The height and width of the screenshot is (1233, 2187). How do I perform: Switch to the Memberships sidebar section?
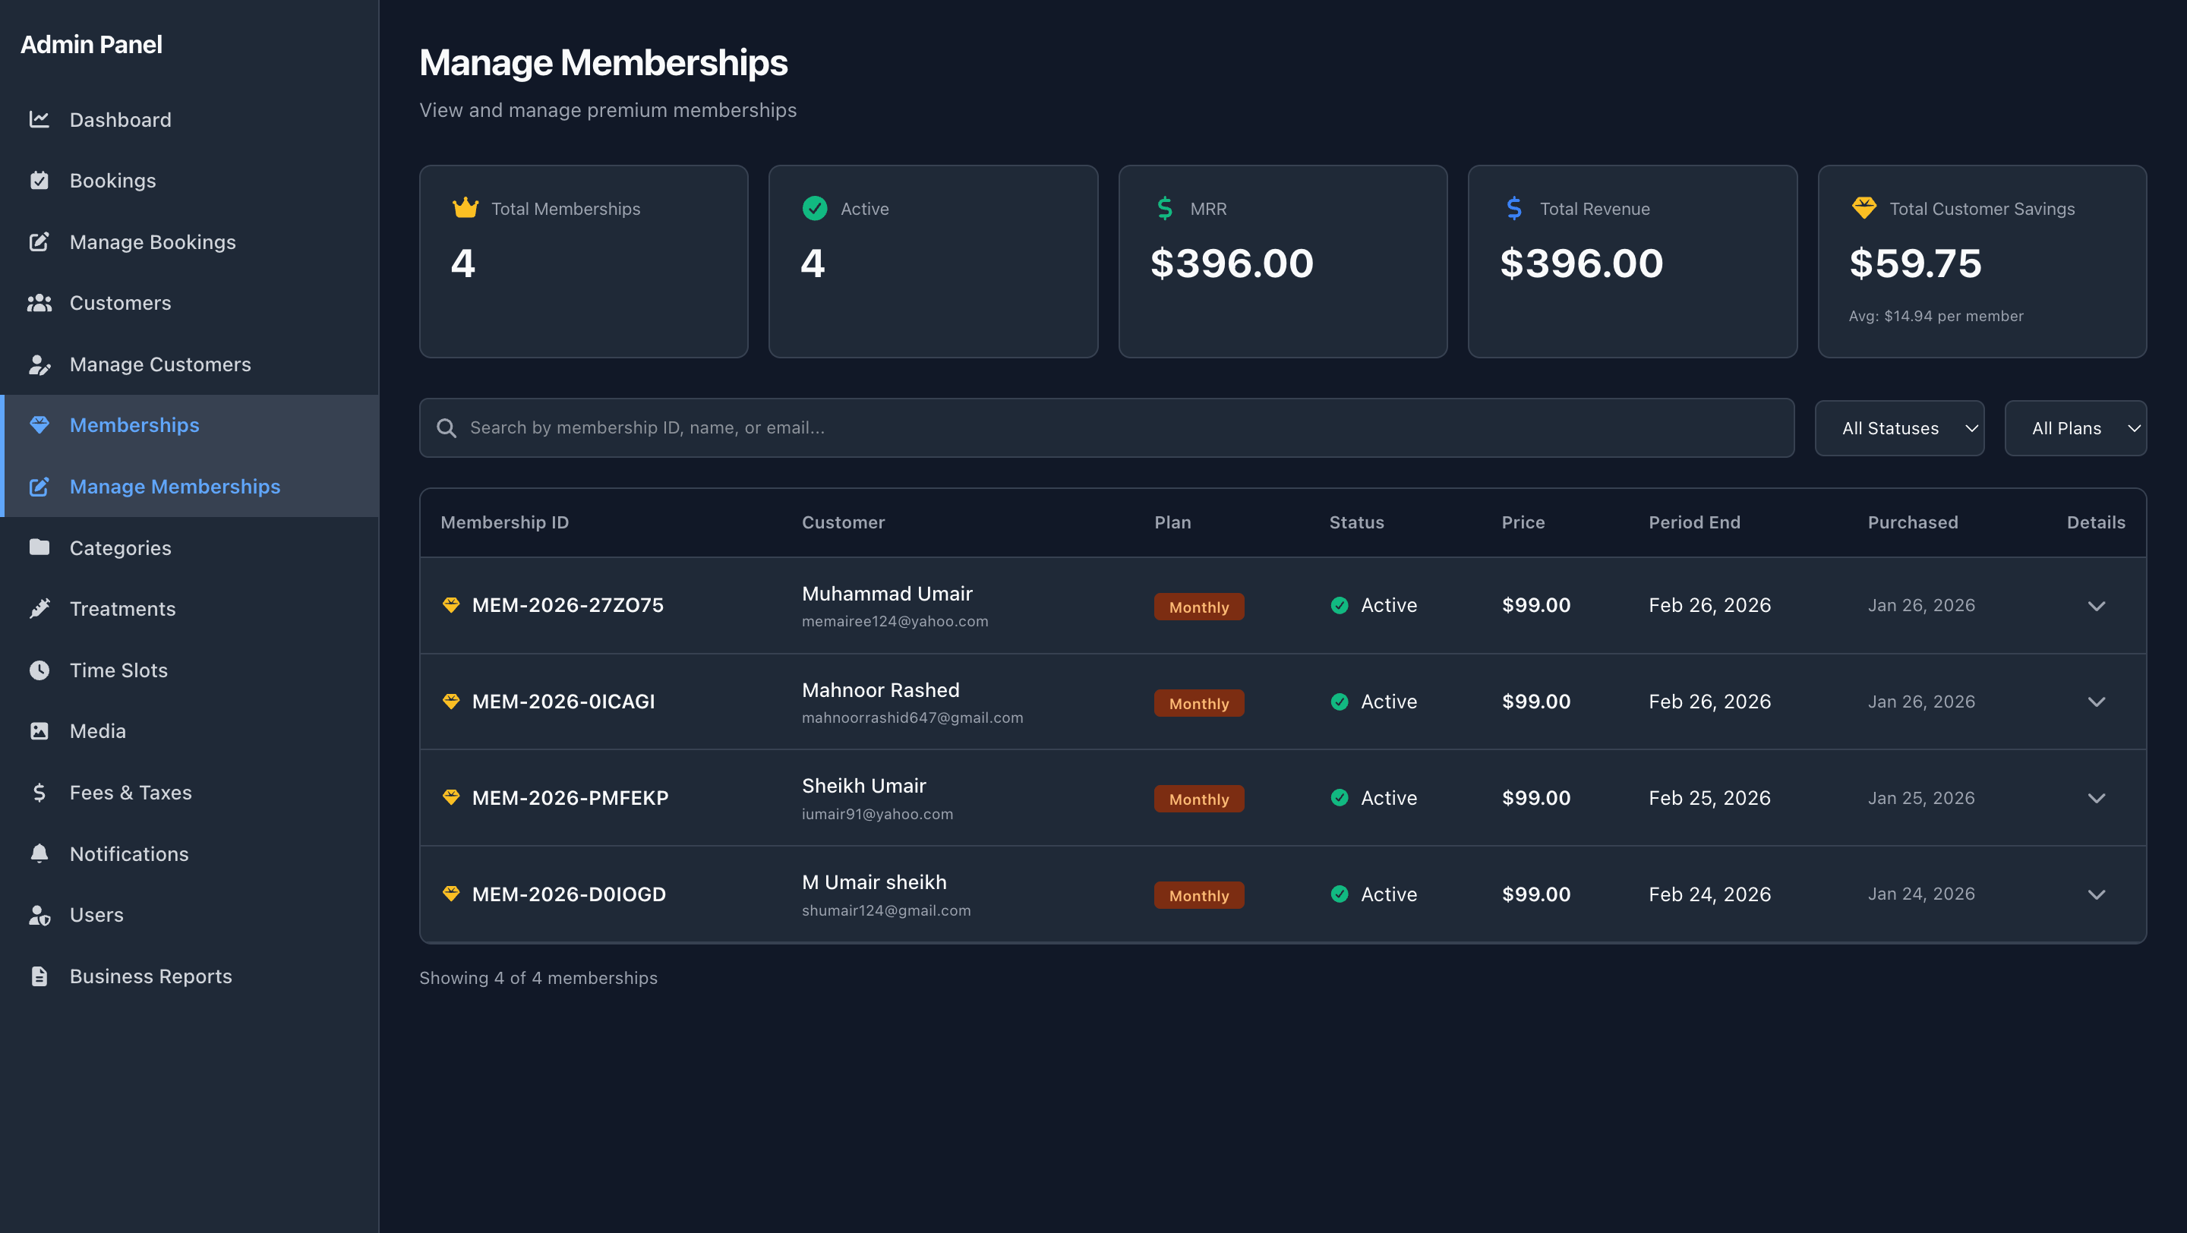coord(134,425)
